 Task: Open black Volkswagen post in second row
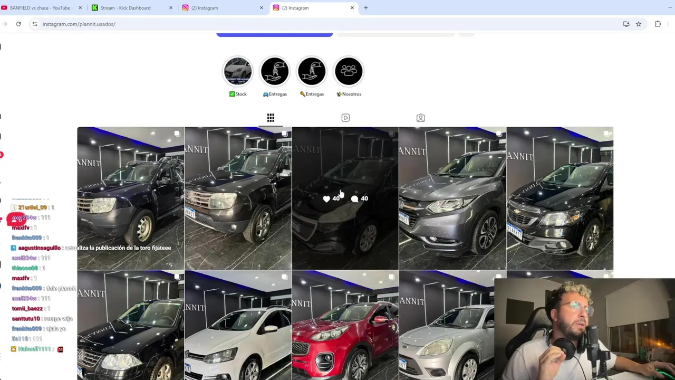click(131, 325)
